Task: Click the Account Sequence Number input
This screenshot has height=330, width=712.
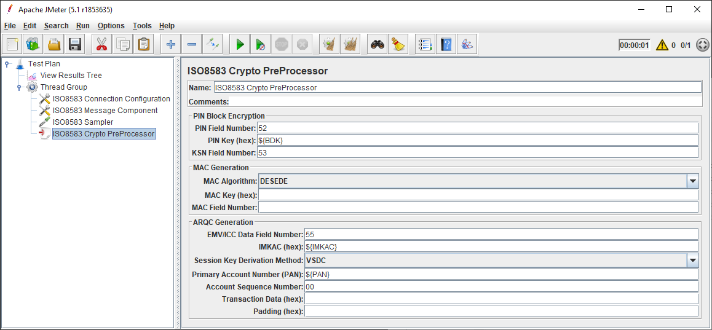Action: (x=501, y=286)
